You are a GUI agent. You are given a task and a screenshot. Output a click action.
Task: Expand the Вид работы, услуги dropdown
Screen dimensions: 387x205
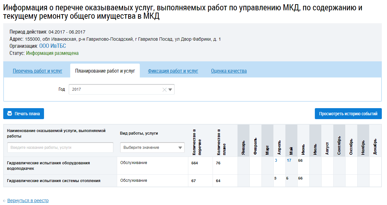click(180, 148)
